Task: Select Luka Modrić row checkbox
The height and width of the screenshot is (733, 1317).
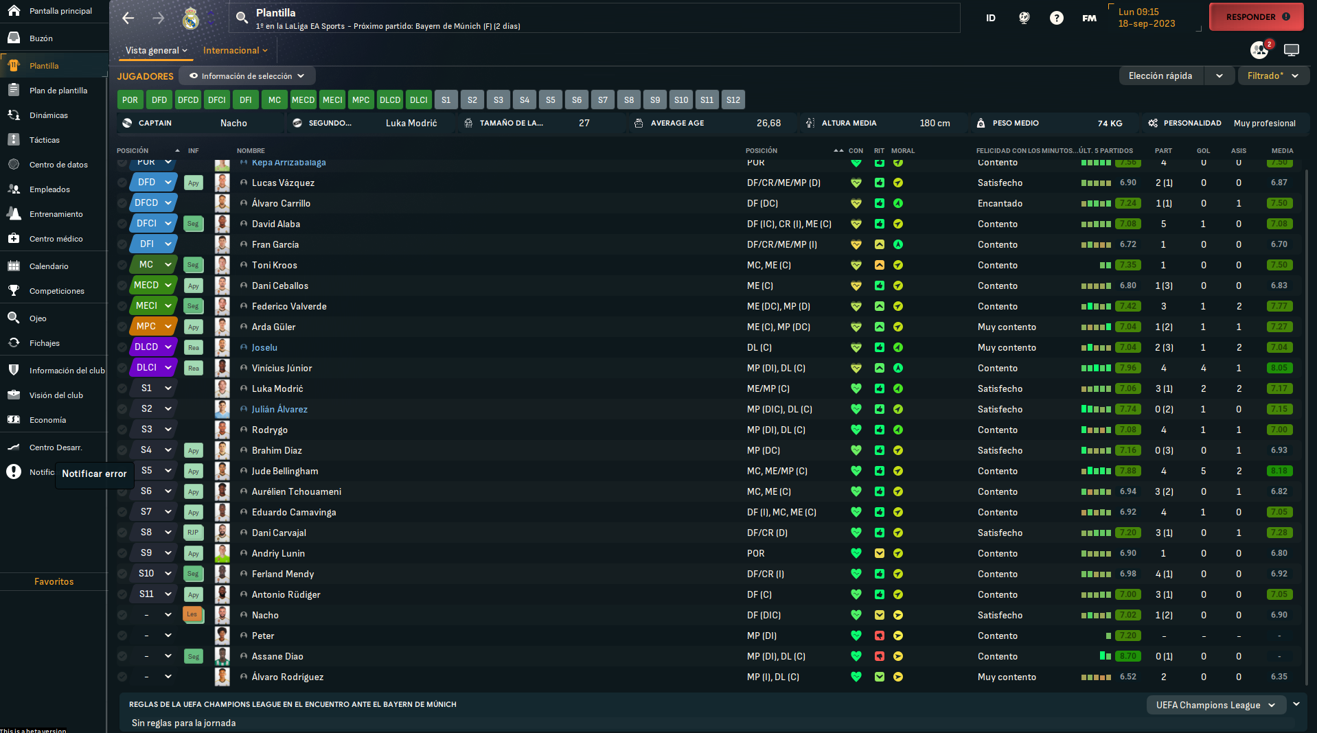Action: (x=122, y=388)
